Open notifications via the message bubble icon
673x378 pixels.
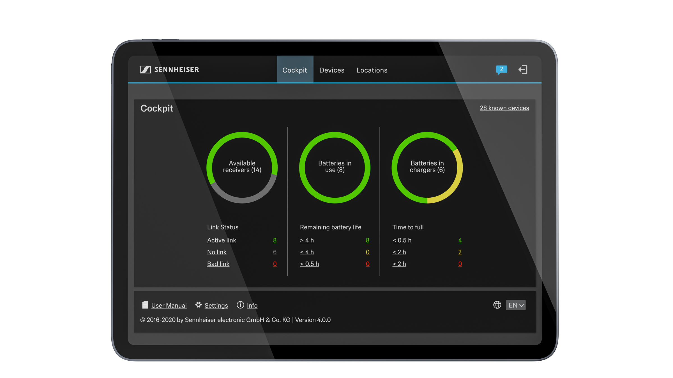501,70
